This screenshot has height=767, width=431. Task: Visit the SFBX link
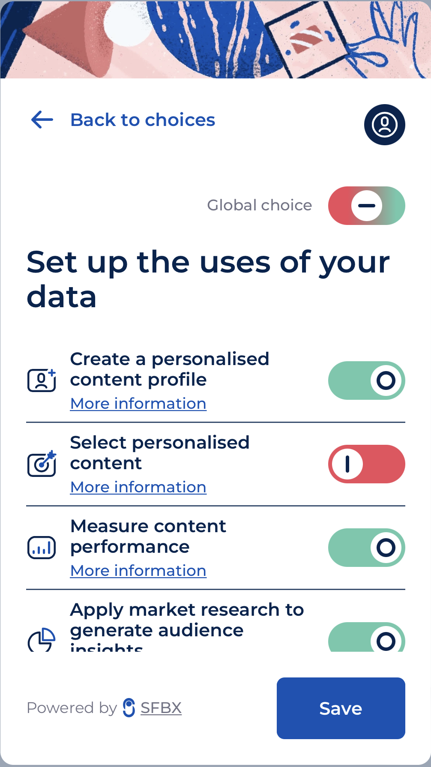(x=161, y=708)
